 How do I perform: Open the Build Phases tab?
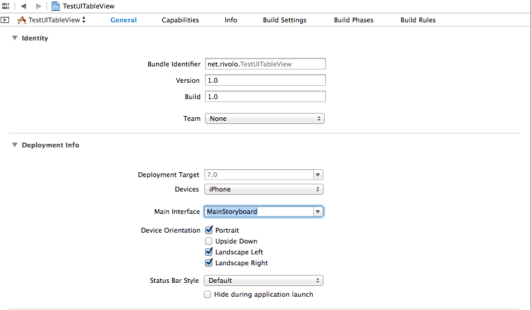pos(354,20)
